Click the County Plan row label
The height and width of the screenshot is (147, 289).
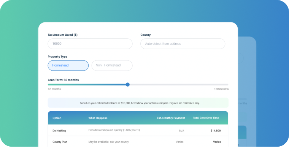coord(60,142)
